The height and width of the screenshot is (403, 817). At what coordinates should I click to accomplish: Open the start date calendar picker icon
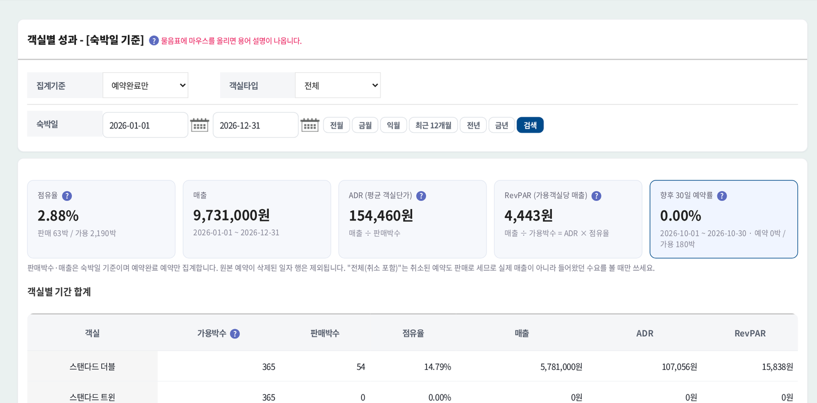200,125
